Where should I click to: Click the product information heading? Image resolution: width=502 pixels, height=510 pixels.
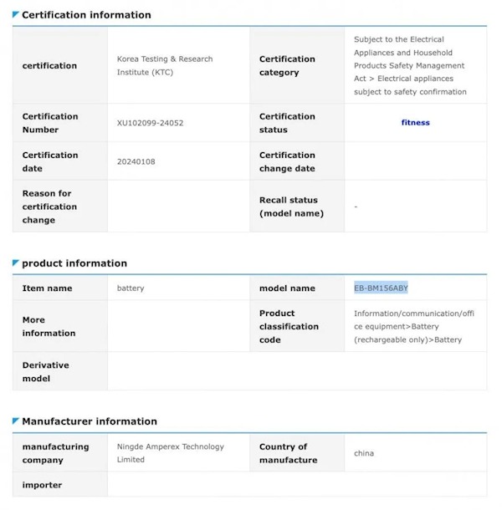pyautogui.click(x=74, y=263)
